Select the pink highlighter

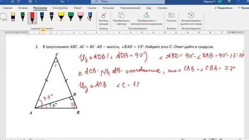click(81, 17)
